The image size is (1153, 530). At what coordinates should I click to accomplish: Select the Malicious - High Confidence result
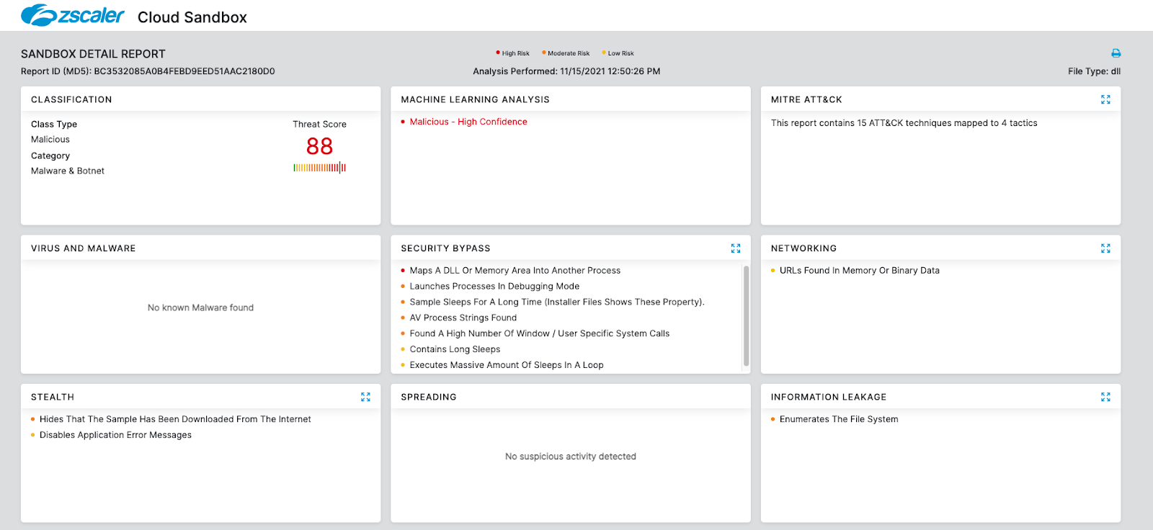click(x=468, y=122)
